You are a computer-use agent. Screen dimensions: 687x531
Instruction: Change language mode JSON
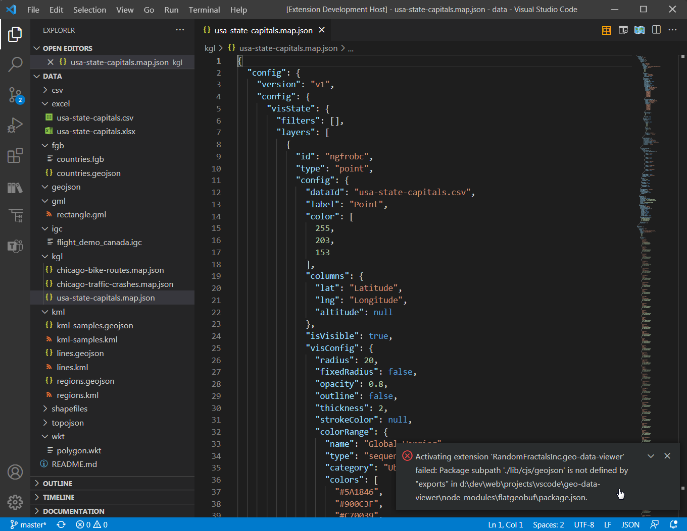(x=630, y=524)
